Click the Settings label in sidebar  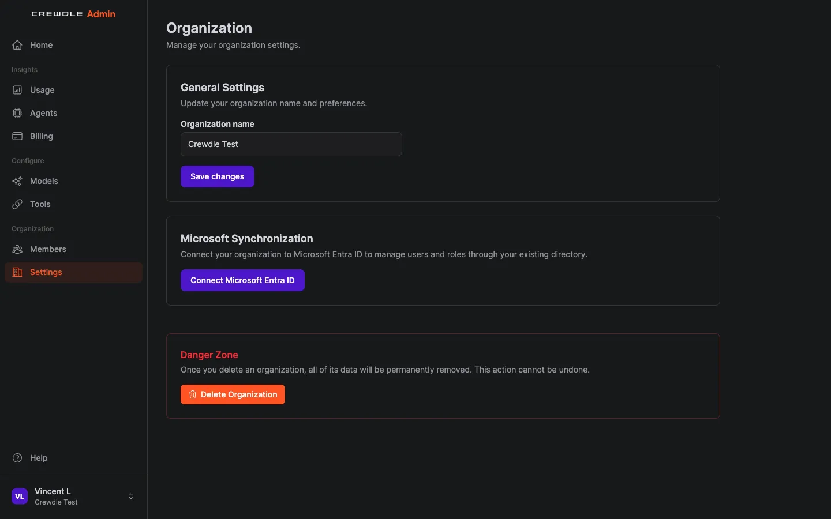tap(46, 272)
